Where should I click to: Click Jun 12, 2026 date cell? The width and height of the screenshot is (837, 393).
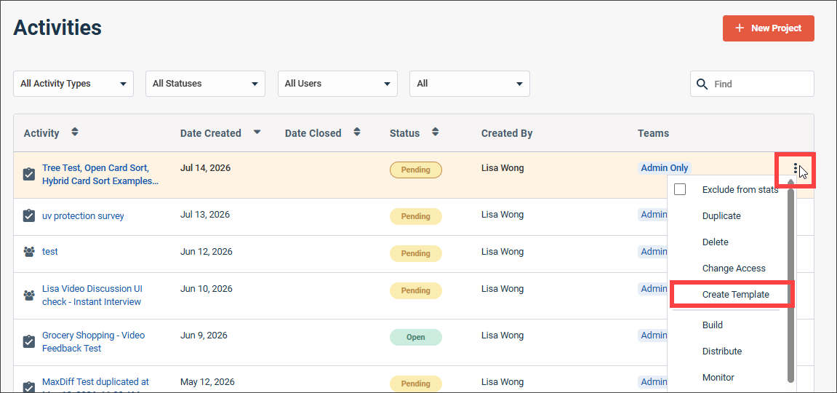[206, 252]
